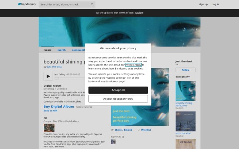
Task: Open just the dust artist link under title
Action: (55, 67)
